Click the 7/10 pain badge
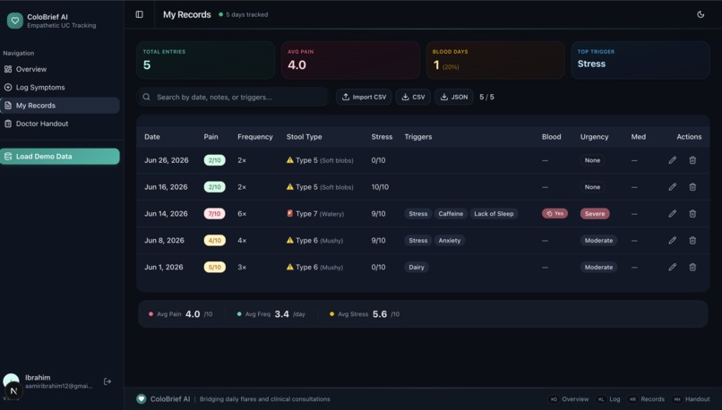 point(215,214)
